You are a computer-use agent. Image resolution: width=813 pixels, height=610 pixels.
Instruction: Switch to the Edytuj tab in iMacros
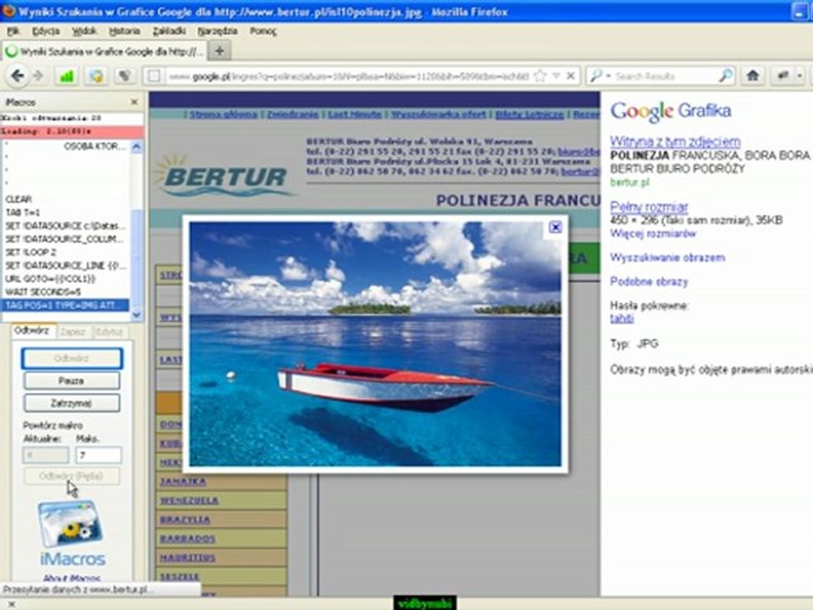point(109,331)
